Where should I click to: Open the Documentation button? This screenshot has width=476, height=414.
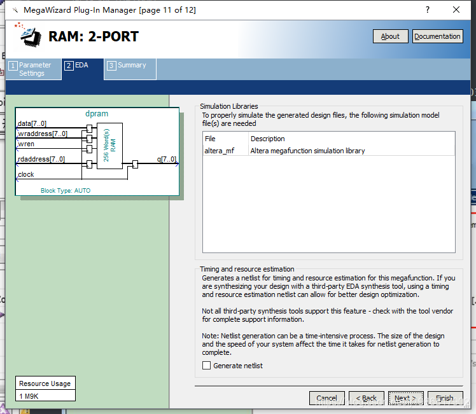437,36
